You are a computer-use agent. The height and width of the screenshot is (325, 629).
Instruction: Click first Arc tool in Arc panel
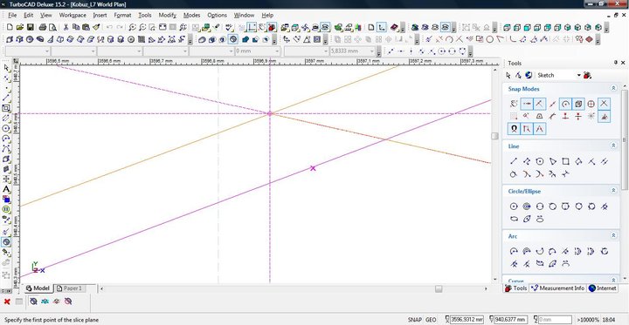pyautogui.click(x=514, y=251)
